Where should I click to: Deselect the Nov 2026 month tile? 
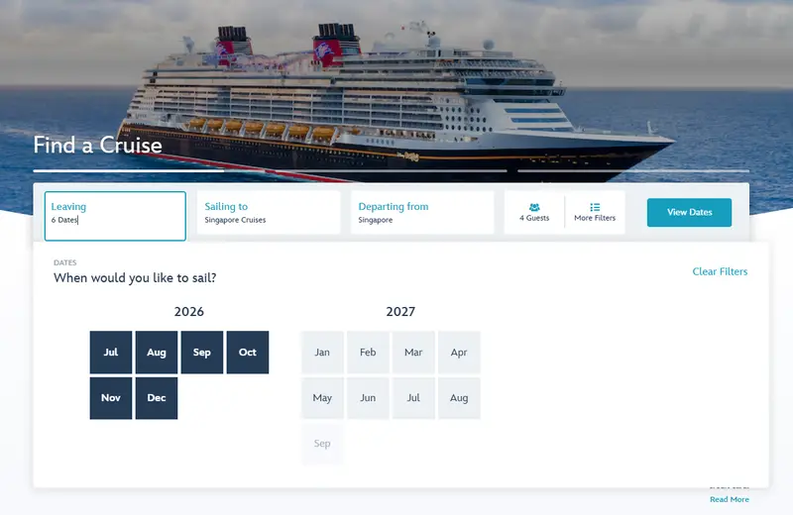click(x=111, y=398)
